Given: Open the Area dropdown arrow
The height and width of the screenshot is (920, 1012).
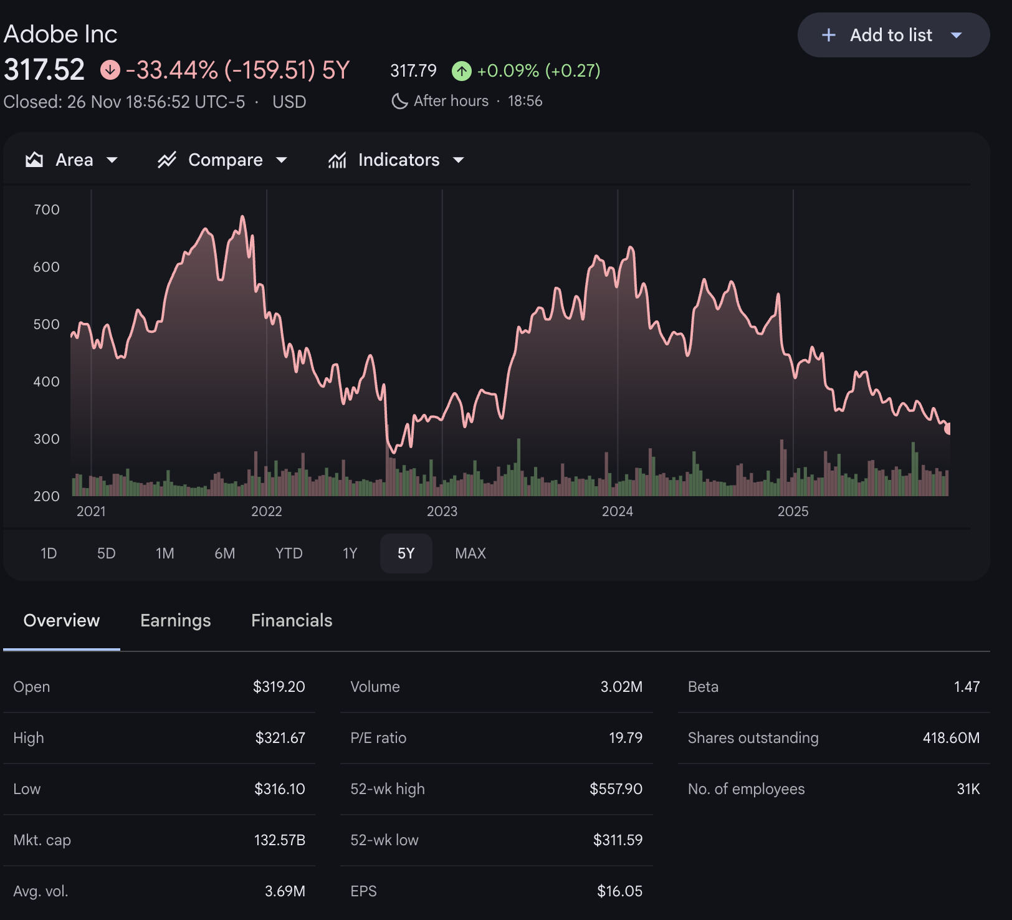Looking at the screenshot, I should (112, 160).
